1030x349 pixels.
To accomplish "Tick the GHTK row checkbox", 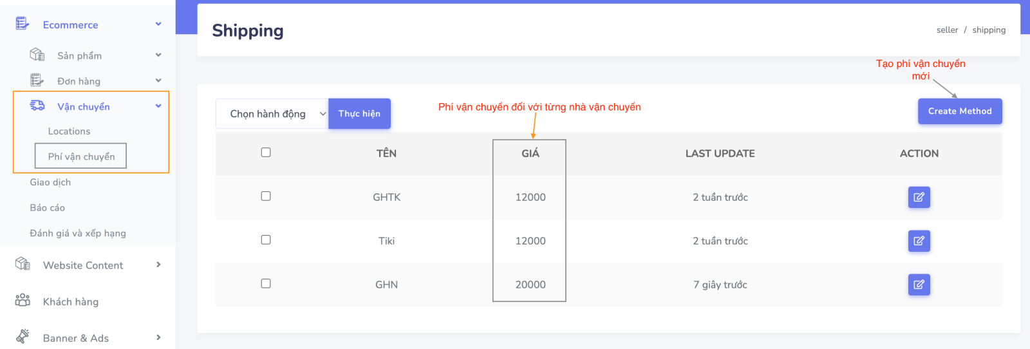I will point(266,196).
